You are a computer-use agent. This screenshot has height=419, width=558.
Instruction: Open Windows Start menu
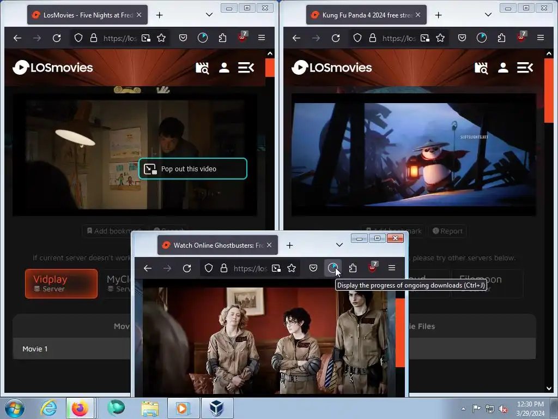click(15, 408)
